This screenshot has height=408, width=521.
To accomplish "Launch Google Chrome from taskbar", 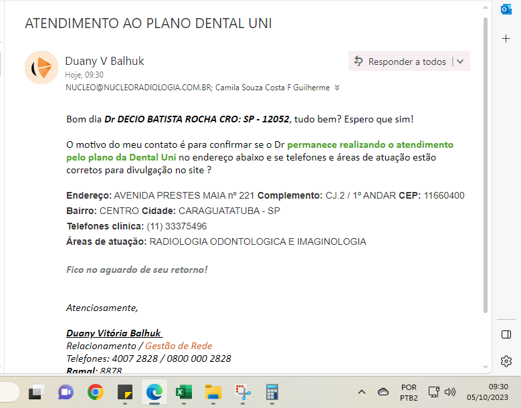I will (96, 393).
